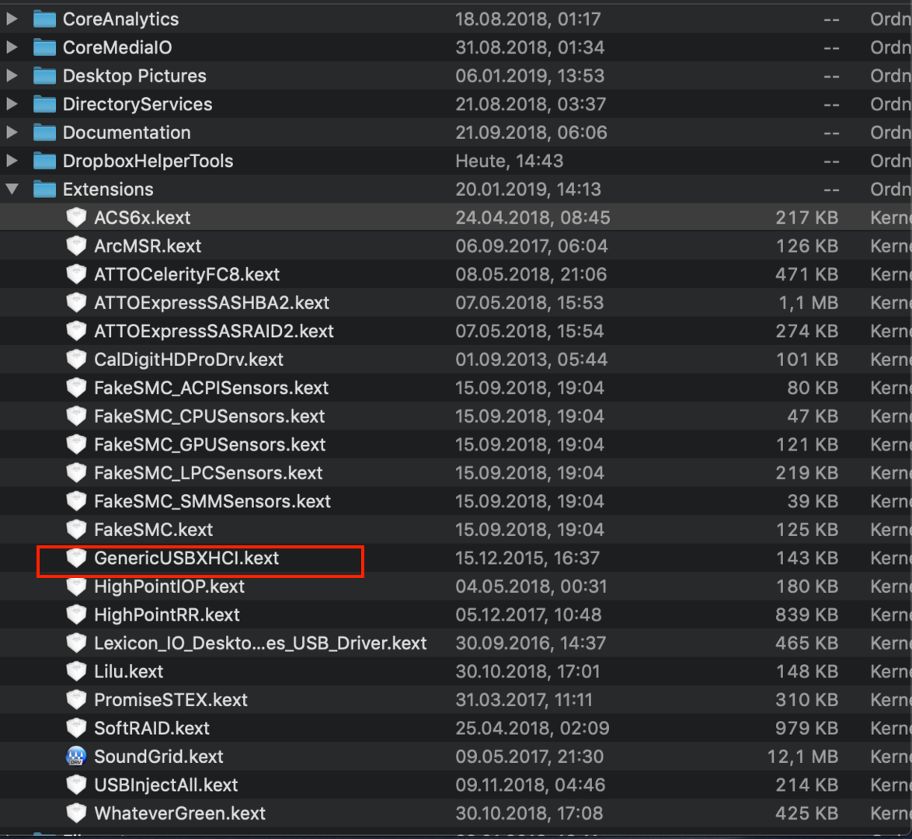The width and height of the screenshot is (912, 839).
Task: Click the SoundGrid.kext blue driver icon
Action: pyautogui.click(x=76, y=757)
